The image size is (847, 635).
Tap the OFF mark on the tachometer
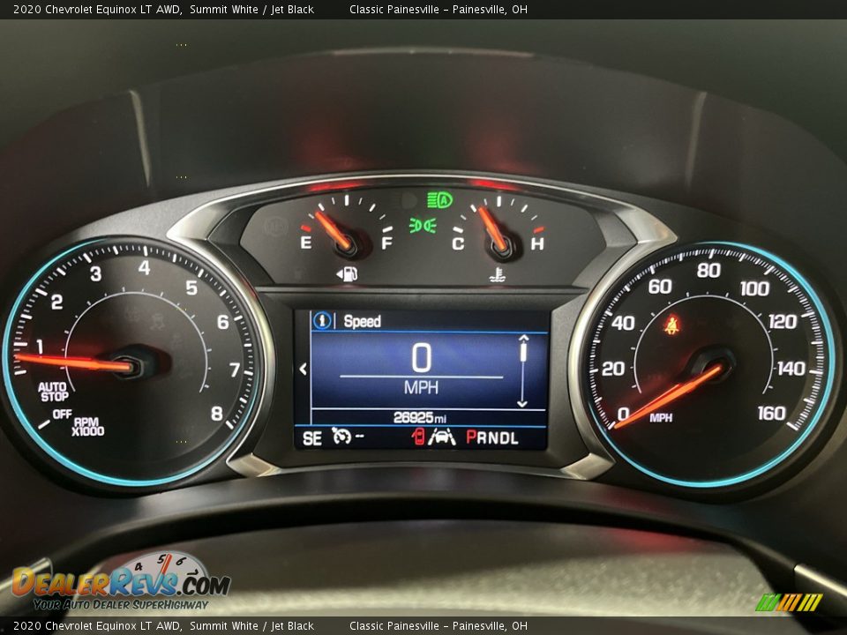click(62, 414)
